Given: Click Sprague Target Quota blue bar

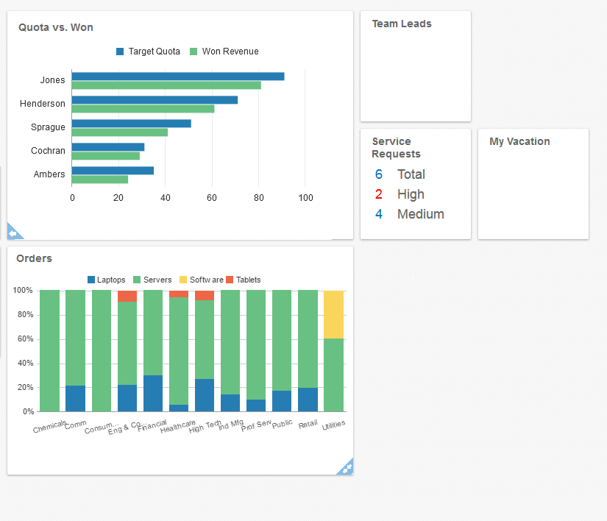Looking at the screenshot, I should pos(132,124).
